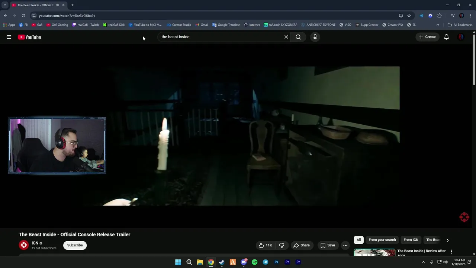
Task: Dislike the video with thumbs down
Action: (282, 245)
